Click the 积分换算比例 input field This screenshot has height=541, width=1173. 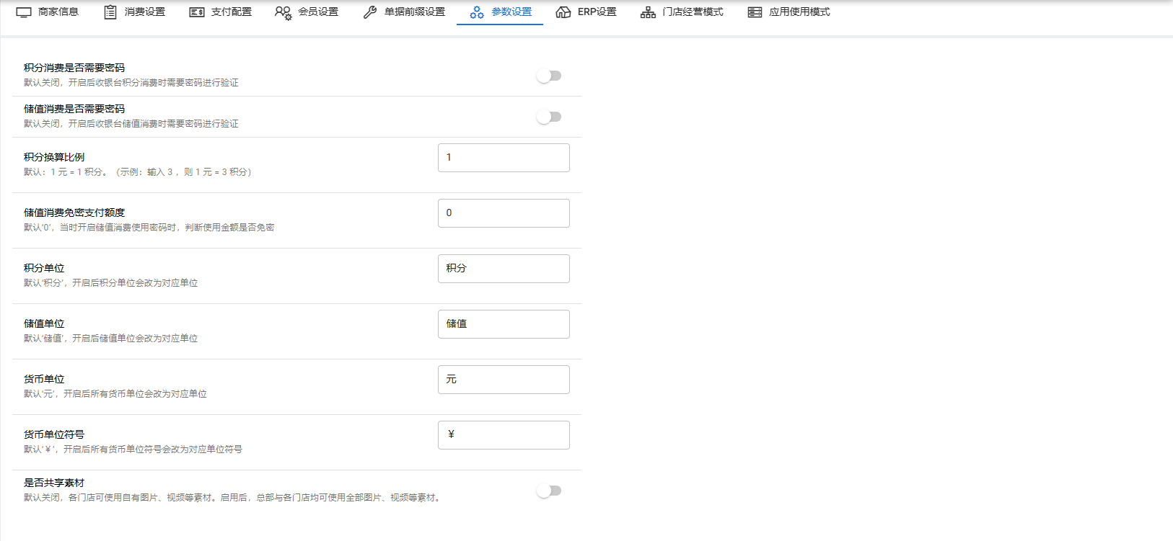(504, 158)
